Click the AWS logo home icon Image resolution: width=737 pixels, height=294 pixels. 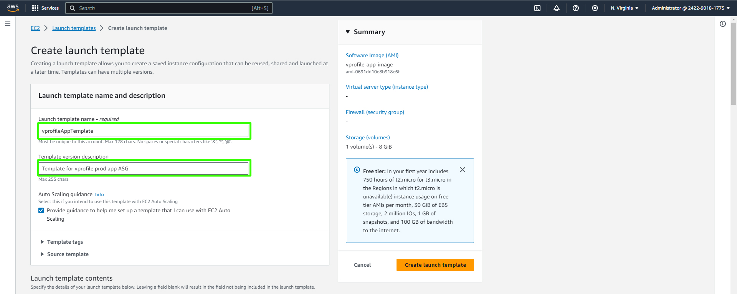click(13, 8)
